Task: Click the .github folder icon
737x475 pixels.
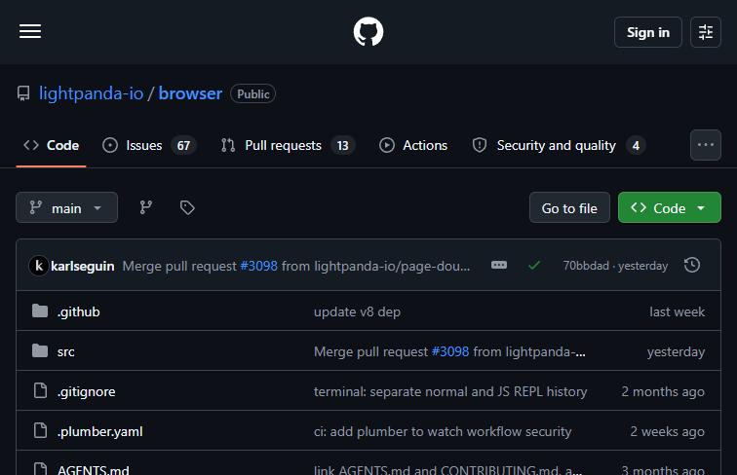Action: 40,311
